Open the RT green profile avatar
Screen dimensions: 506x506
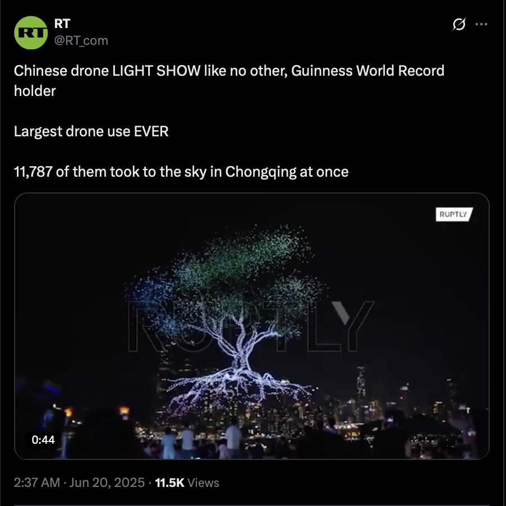tap(31, 33)
